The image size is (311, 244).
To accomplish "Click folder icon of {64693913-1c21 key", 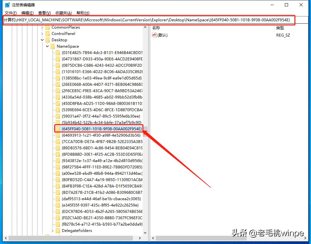I will (58, 135).
